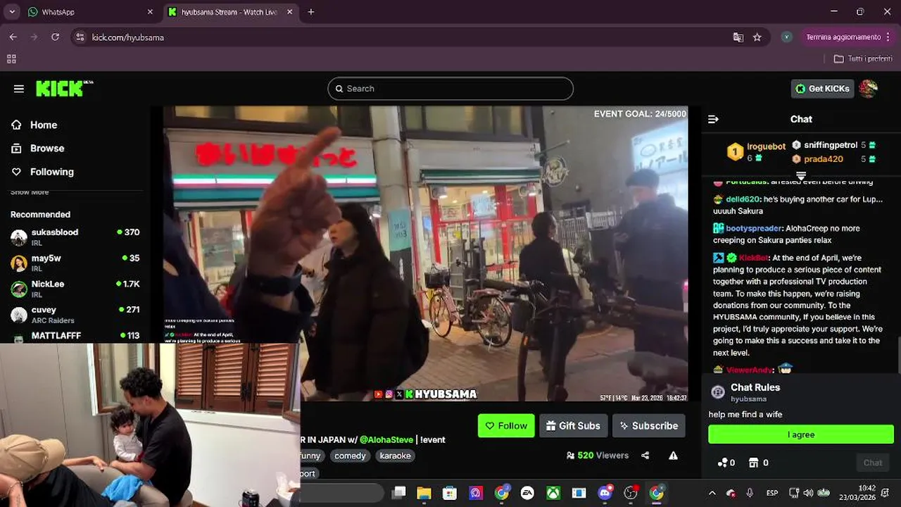The height and width of the screenshot is (507, 901).
Task: Go back to previous page
Action: click(x=13, y=37)
